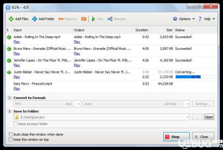Click Play link under Bruno Mars output
This screenshot has width=223, height=150.
point(77,53)
